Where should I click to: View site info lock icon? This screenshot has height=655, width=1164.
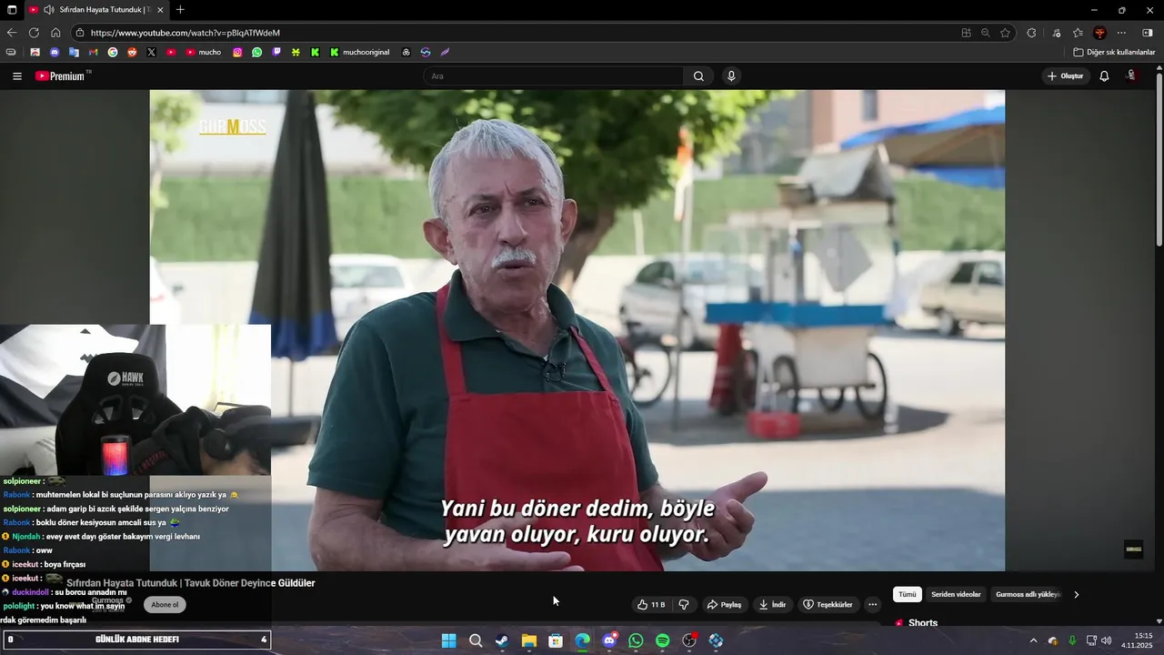click(80, 33)
